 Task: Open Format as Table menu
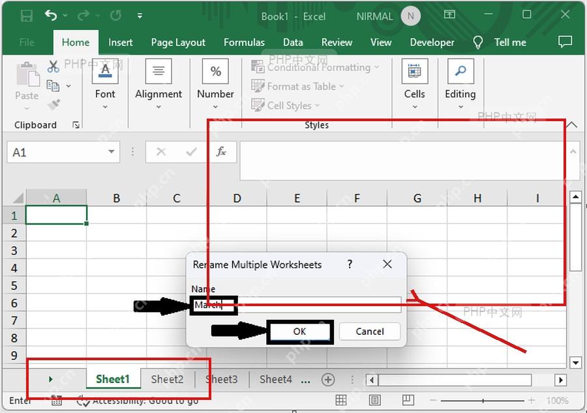pyautogui.click(x=297, y=87)
